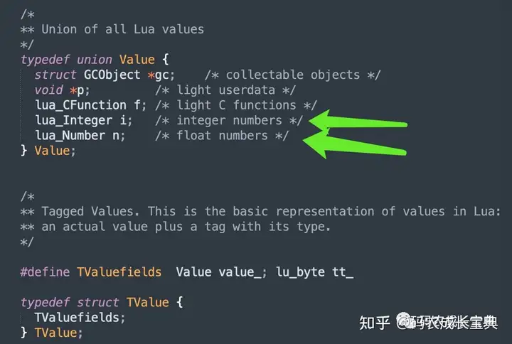
Task: Select the lua_Integer type identifier
Action: 73,121
